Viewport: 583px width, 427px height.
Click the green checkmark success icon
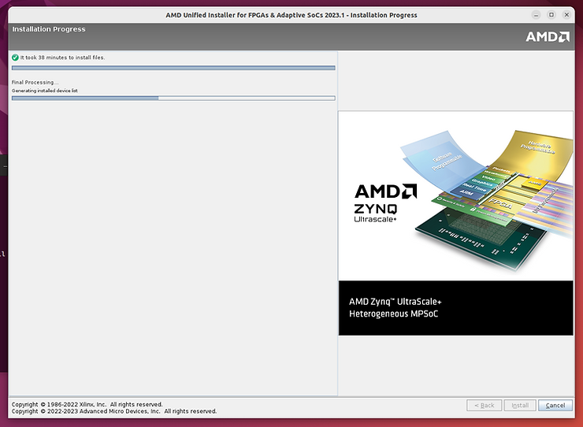point(15,58)
